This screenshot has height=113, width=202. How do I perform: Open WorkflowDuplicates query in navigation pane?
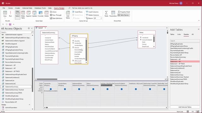(12, 96)
